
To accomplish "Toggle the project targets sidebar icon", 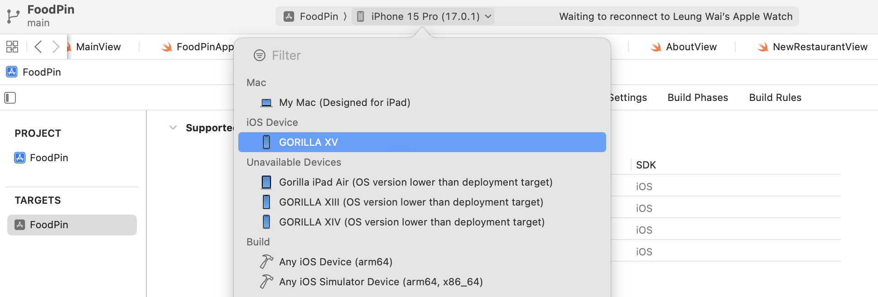I will click(x=10, y=98).
